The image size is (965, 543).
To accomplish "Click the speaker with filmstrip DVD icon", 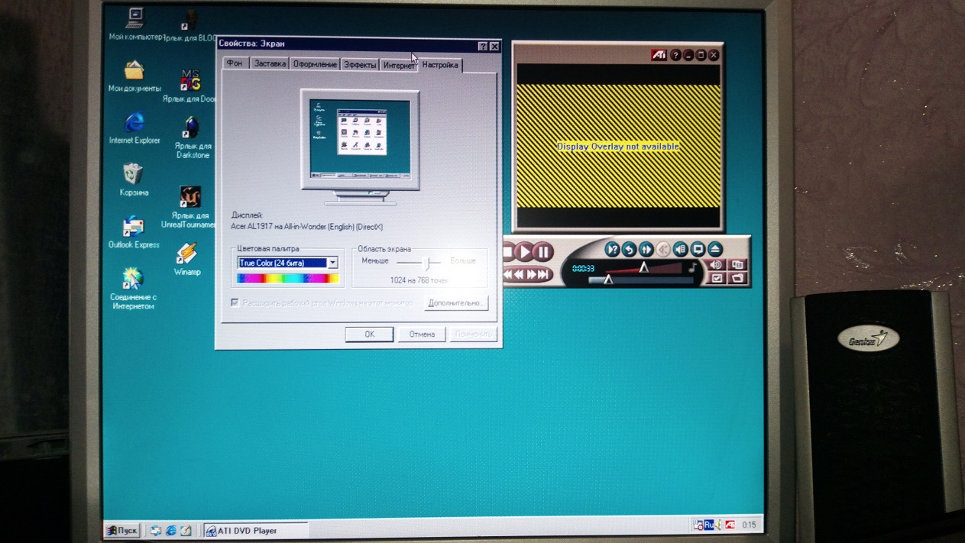I will click(x=681, y=249).
